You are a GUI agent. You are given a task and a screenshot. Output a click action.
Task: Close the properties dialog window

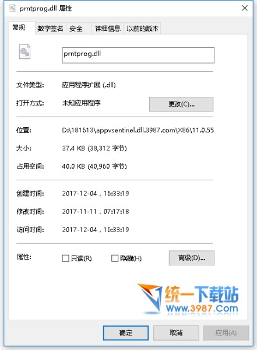click(x=245, y=8)
